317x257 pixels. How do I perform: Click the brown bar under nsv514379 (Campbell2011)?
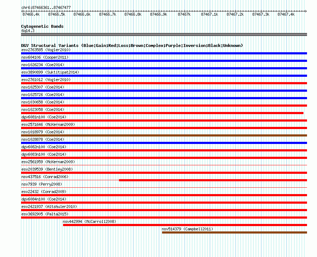pyautogui.click(x=234, y=232)
